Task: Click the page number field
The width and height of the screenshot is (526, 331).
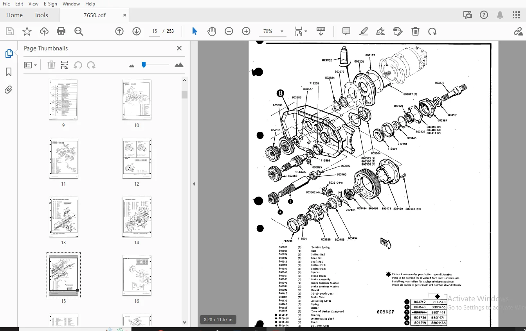Action: coord(155,31)
